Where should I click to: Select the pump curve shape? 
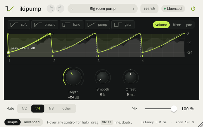pyautogui.click(x=97, y=25)
